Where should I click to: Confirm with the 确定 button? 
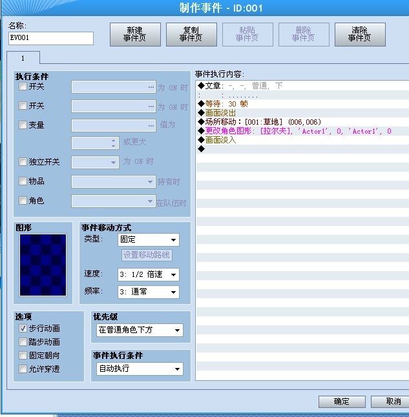coord(342,402)
